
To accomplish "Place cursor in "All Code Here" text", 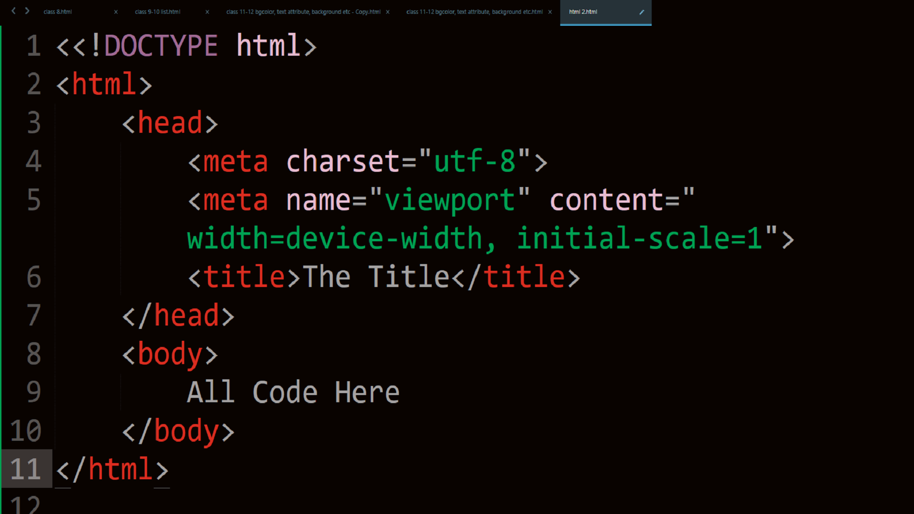I will (x=293, y=393).
